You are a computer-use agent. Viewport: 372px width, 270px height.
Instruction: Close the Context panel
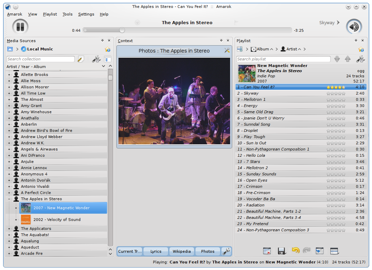(x=228, y=40)
